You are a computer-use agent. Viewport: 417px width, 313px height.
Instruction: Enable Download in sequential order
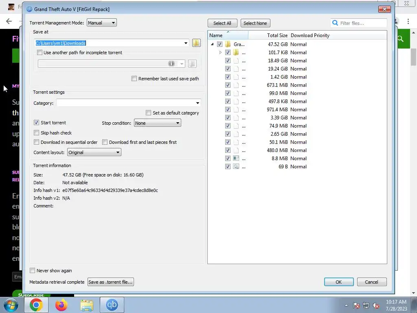point(36,142)
